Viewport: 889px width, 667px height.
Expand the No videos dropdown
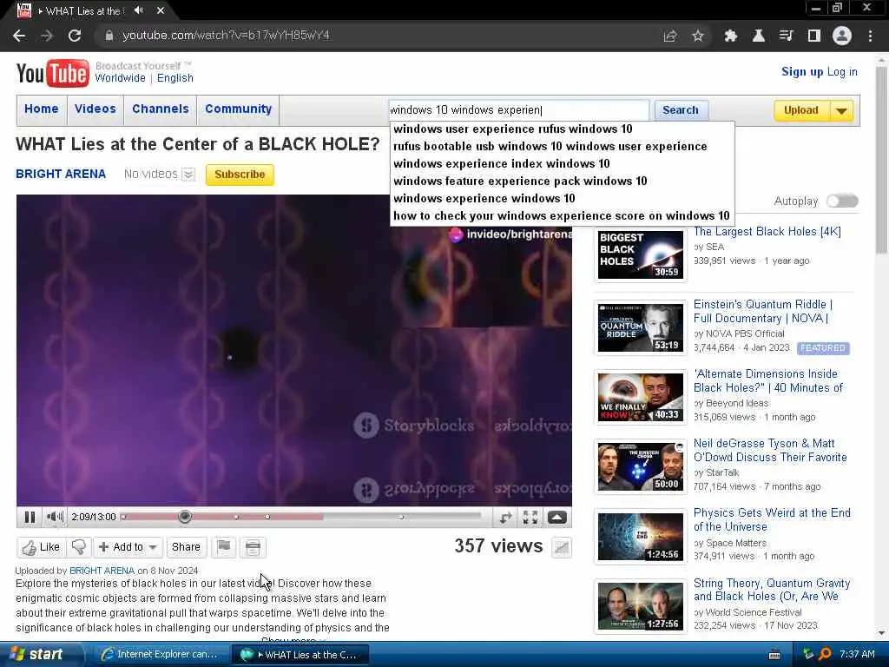188,174
